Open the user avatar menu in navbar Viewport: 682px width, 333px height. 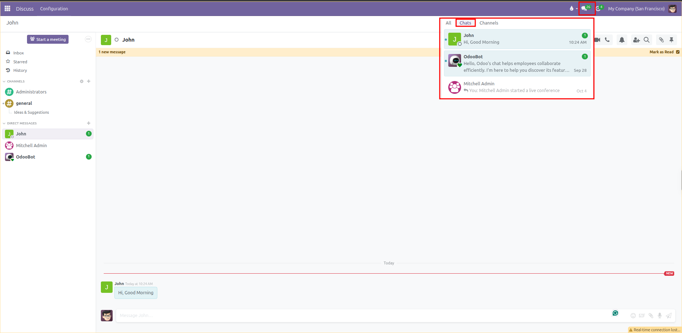672,9
